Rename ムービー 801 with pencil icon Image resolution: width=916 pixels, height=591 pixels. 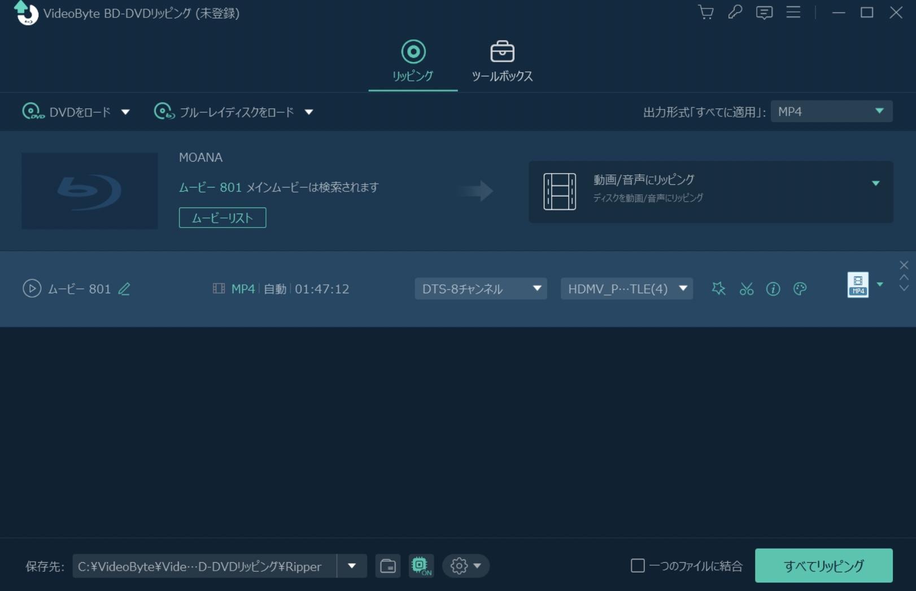(x=124, y=289)
